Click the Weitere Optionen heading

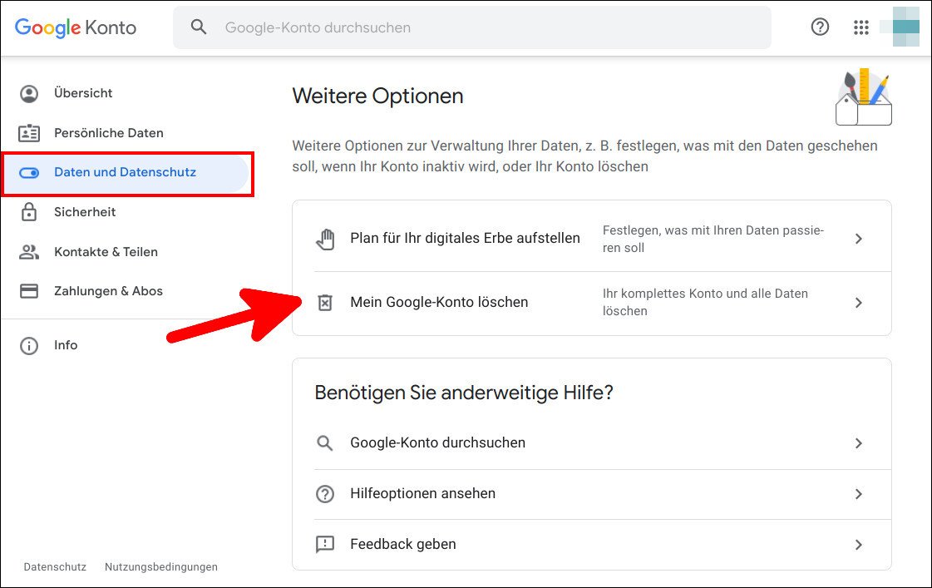coord(377,96)
